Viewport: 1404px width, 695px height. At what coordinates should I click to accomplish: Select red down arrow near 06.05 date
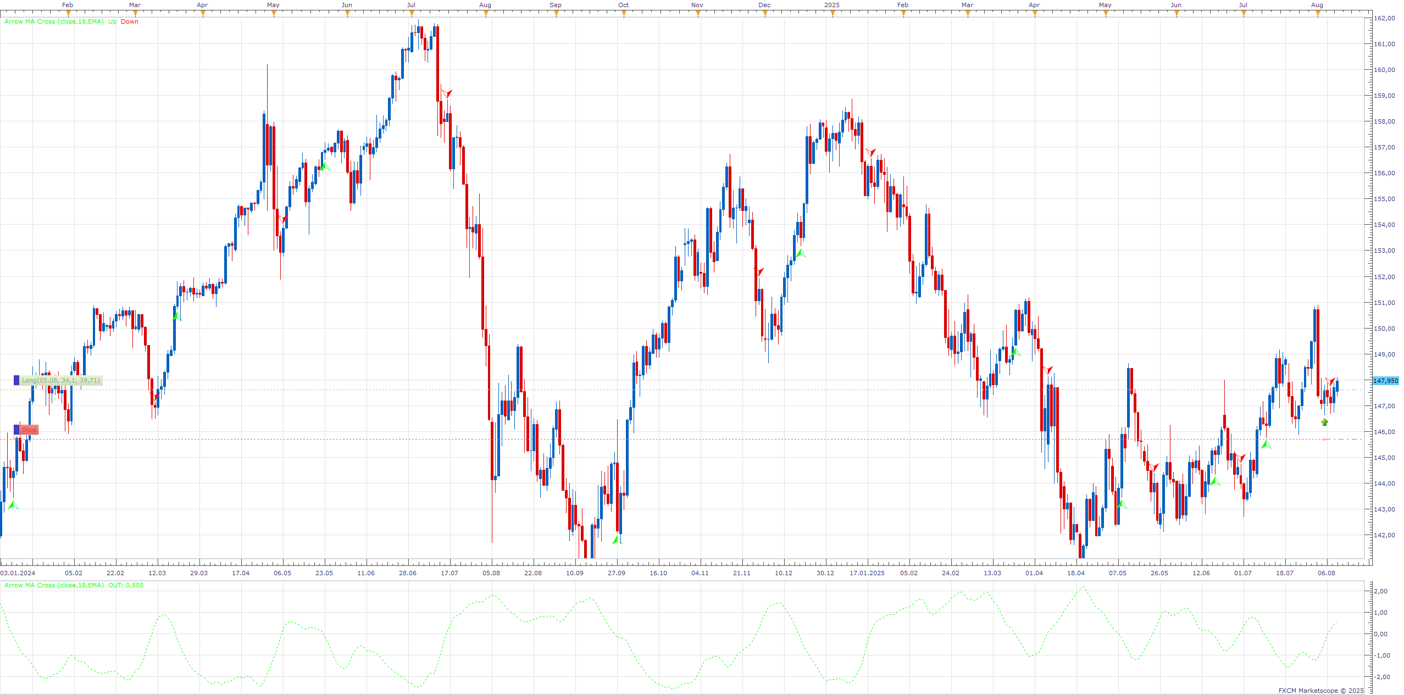coord(284,220)
